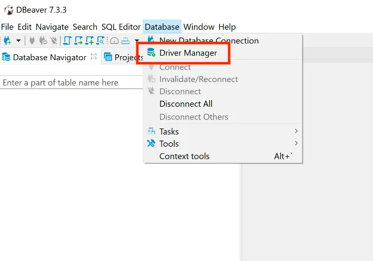This screenshot has width=373, height=261.
Task: Click the recent SQL script icon with arrow
Action: [x=78, y=41]
